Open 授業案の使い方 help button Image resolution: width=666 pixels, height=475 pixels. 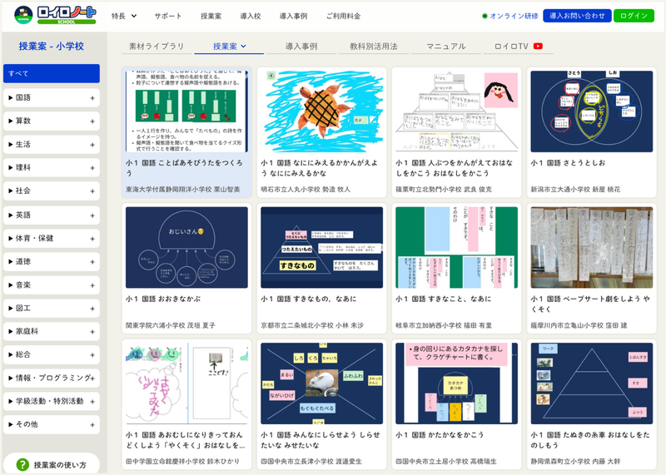[52, 464]
